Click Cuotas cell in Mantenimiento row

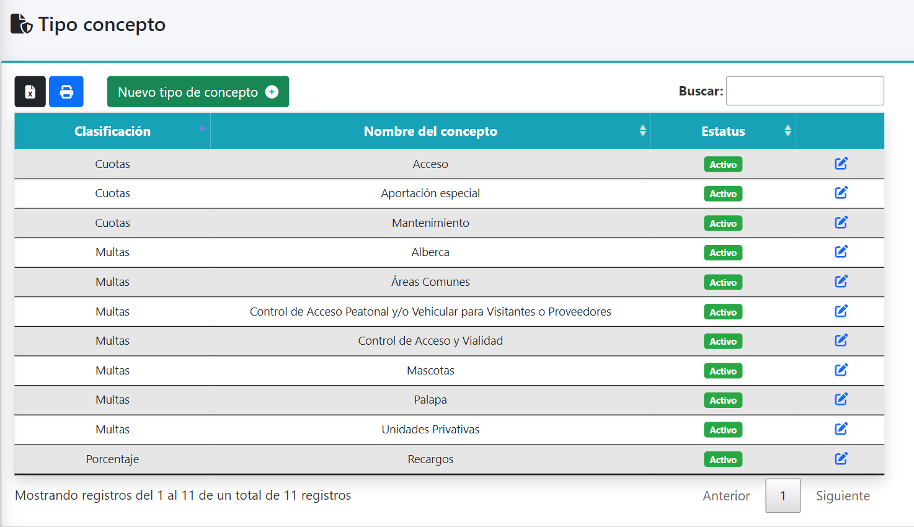[x=112, y=223]
